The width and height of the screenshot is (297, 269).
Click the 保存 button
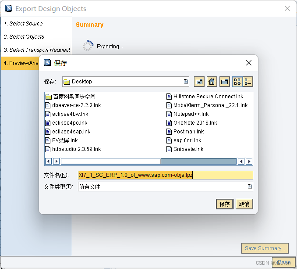tap(224, 204)
